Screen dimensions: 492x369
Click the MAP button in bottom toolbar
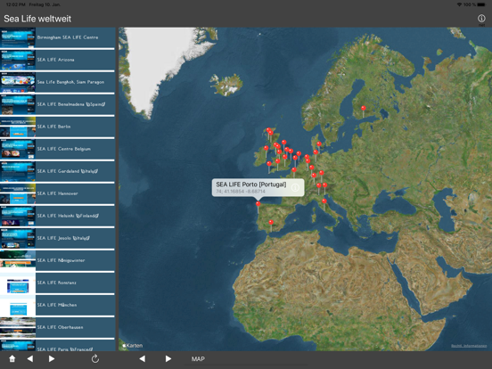click(198, 359)
